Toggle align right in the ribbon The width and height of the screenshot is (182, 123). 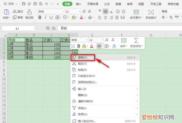pos(111,18)
